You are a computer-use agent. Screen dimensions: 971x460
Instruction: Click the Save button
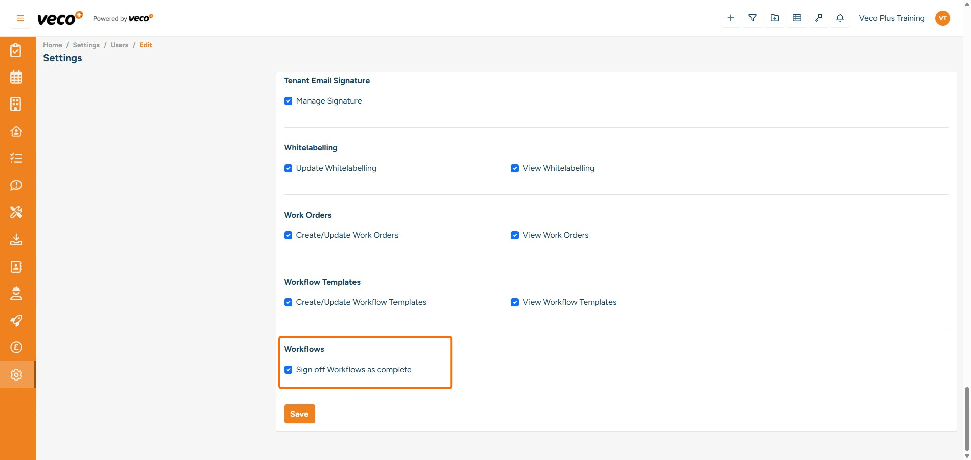(299, 414)
